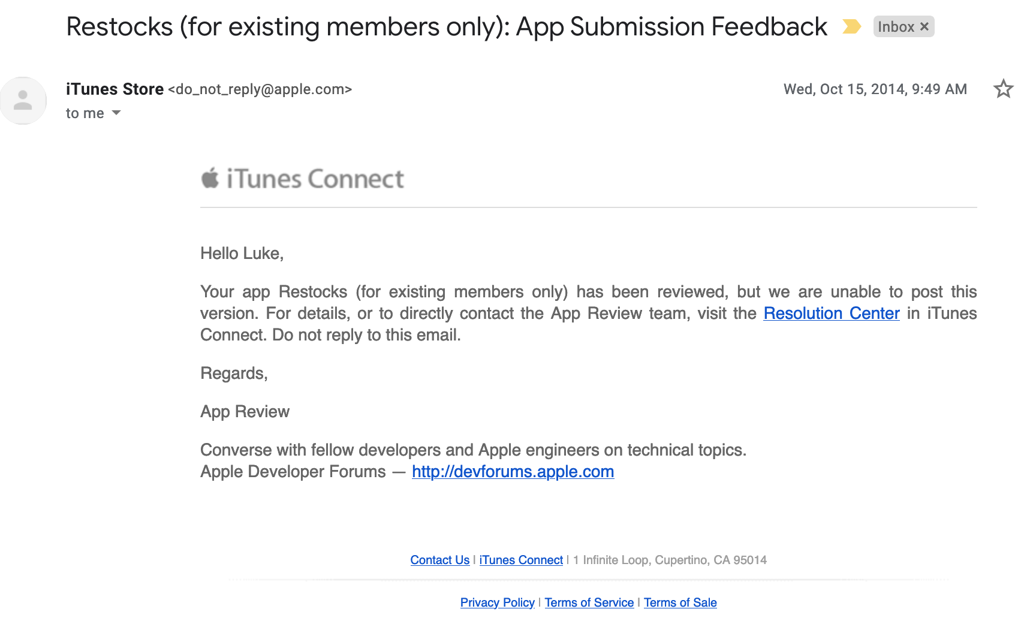Click the yellow importance marker icon

point(851,26)
